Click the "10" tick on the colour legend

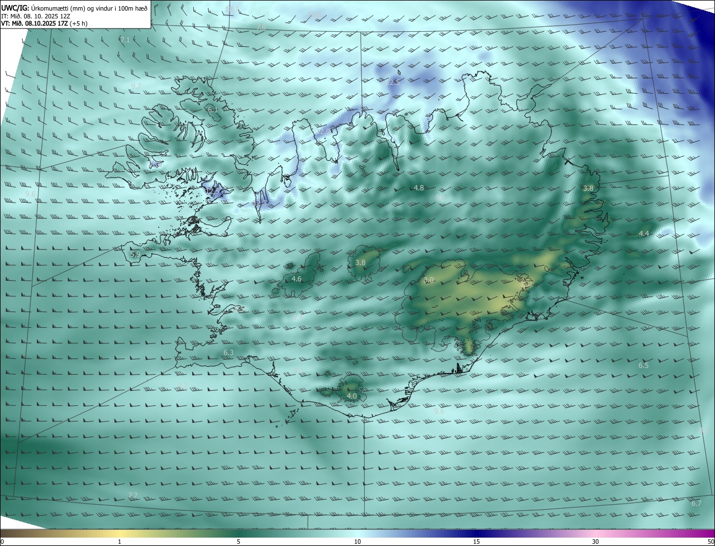click(357, 542)
